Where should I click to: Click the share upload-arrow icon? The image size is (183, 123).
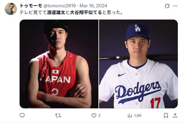pyautogui.click(x=175, y=115)
